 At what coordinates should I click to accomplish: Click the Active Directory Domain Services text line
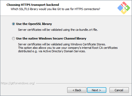(x=52, y=51)
